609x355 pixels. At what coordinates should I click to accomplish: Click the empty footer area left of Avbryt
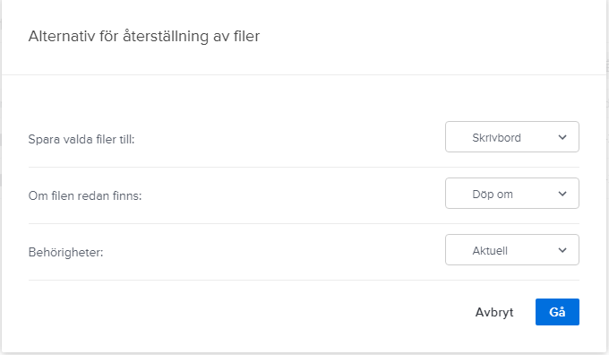249,312
